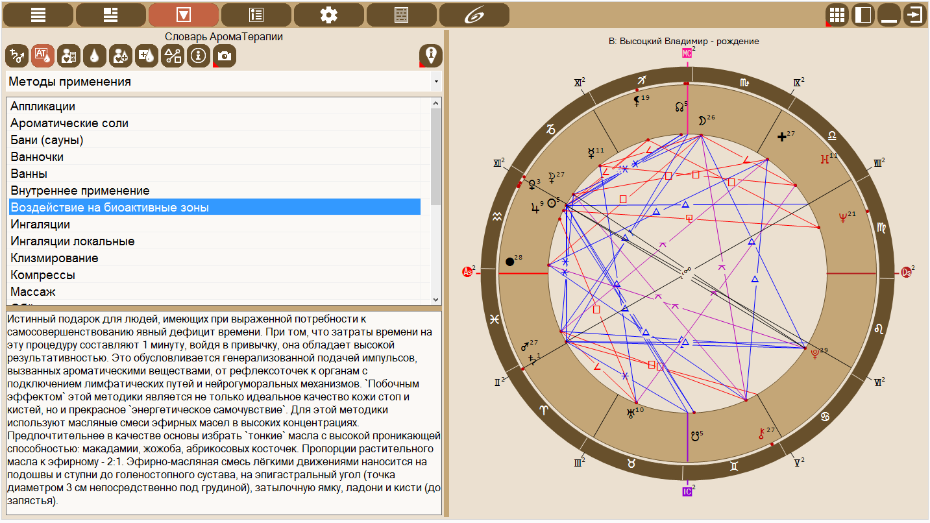Toggle the dropdown-arrow panel tab
930x523 pixels.
184,15
